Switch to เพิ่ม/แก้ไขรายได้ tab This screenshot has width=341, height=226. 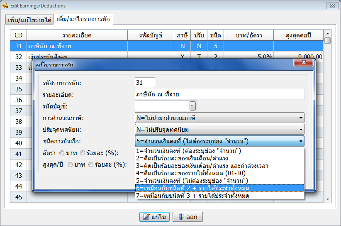coord(29,20)
